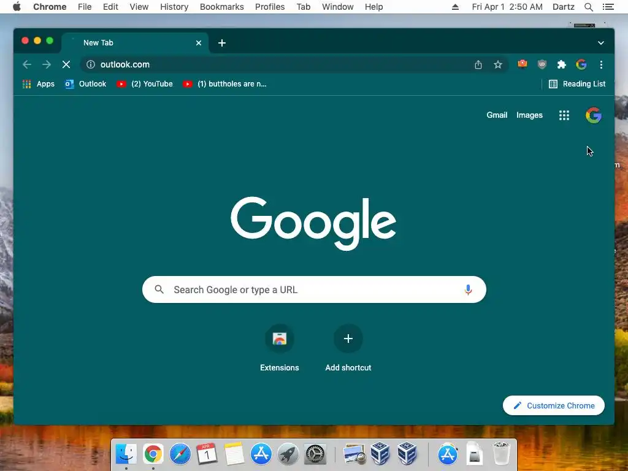Image resolution: width=628 pixels, height=471 pixels.
Task: Open the Tab menu
Action: [x=304, y=7]
